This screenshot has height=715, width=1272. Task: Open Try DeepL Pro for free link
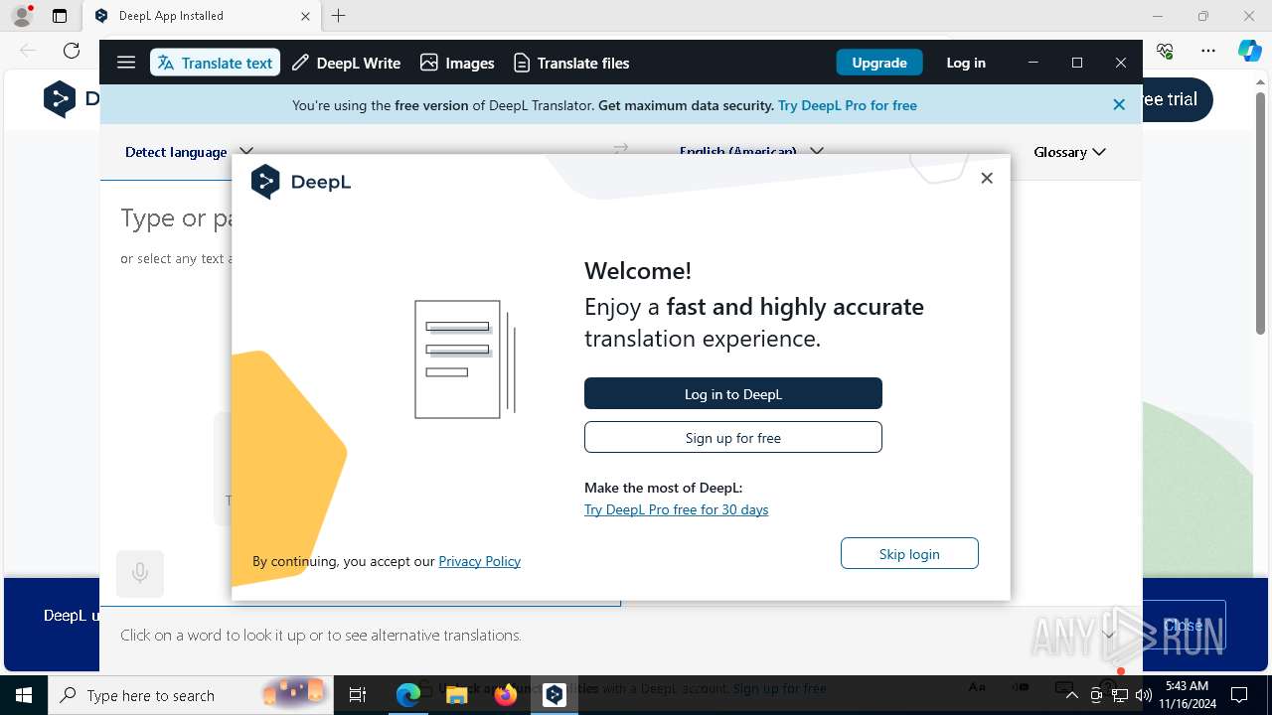(848, 105)
